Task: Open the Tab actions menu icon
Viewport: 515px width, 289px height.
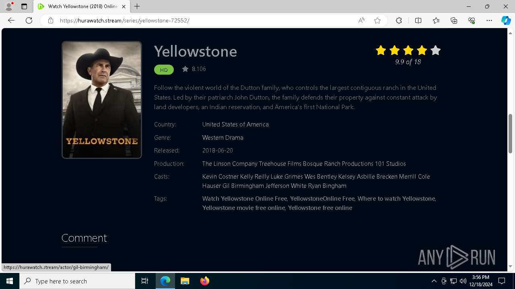Action: coord(24,6)
